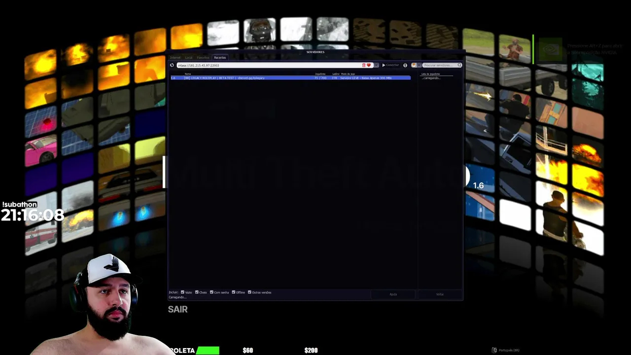This screenshot has height=355, width=631.
Task: Click the Lista de jogadores header
Action: [430, 74]
